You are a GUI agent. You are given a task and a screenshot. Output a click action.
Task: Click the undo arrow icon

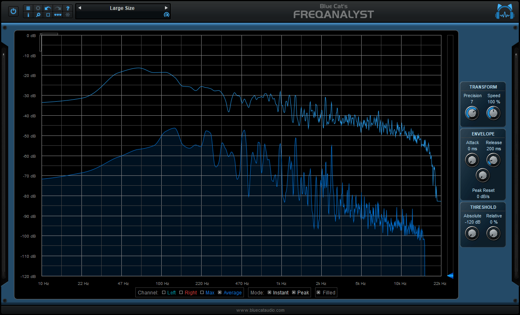48,8
